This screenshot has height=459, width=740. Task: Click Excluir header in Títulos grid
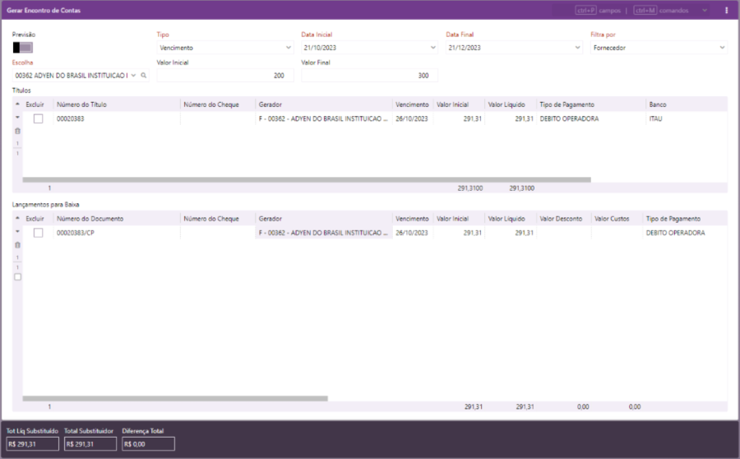35,104
